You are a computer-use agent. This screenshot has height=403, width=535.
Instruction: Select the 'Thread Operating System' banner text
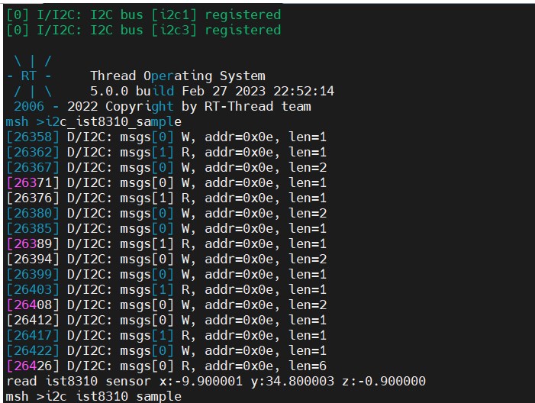178,76
